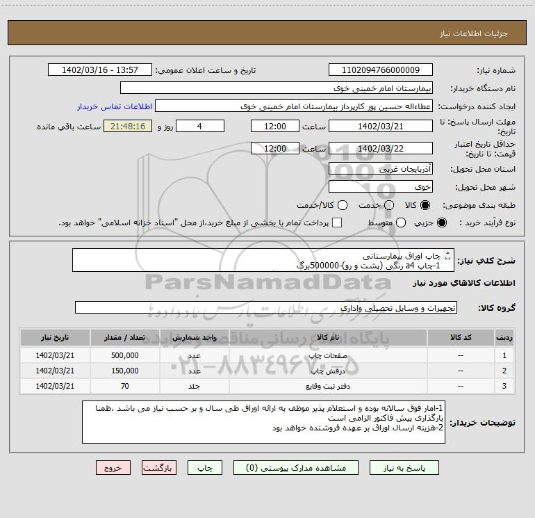Click the general description text area

click(x=263, y=260)
